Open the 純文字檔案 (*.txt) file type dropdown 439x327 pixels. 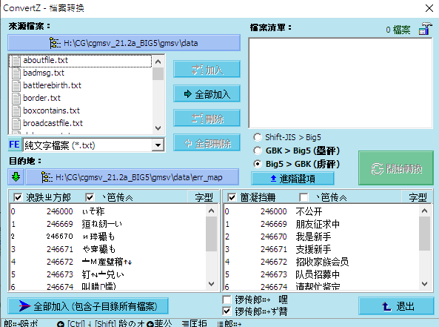click(158, 145)
